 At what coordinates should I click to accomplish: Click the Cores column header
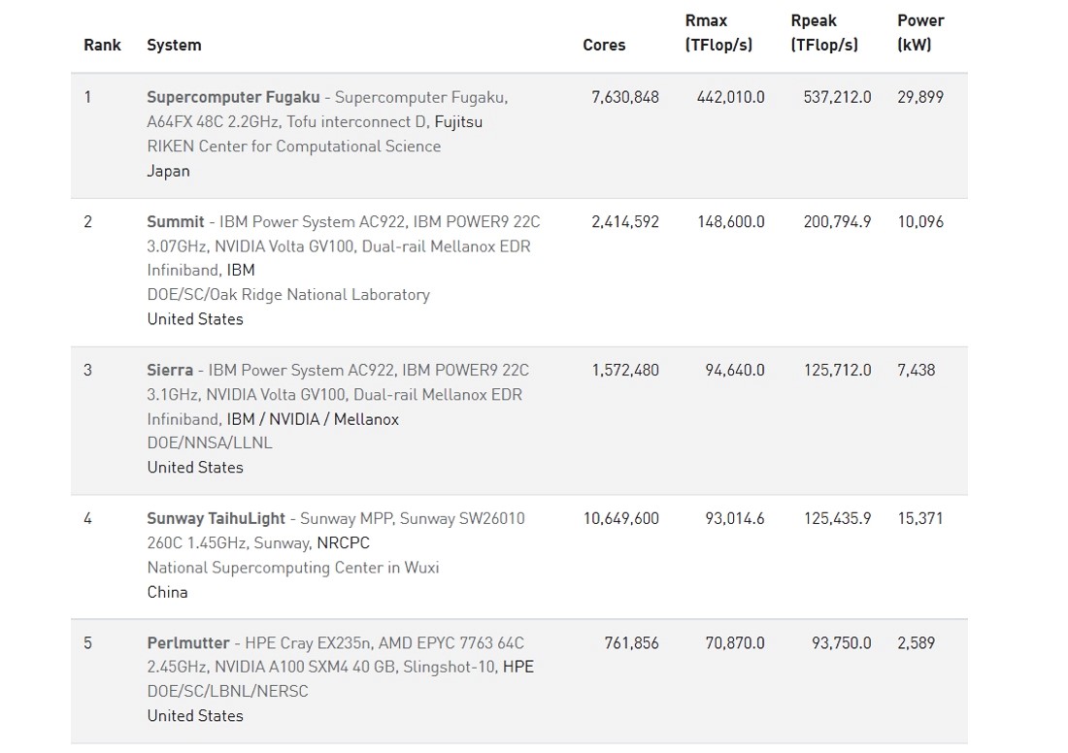(x=604, y=45)
